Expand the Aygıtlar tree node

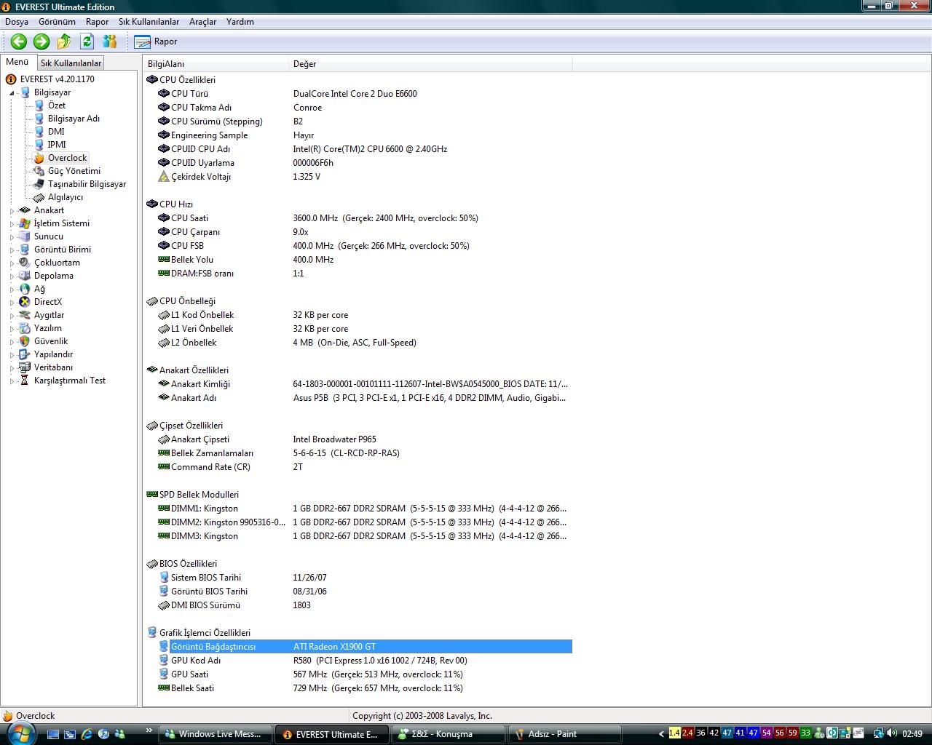[12, 316]
